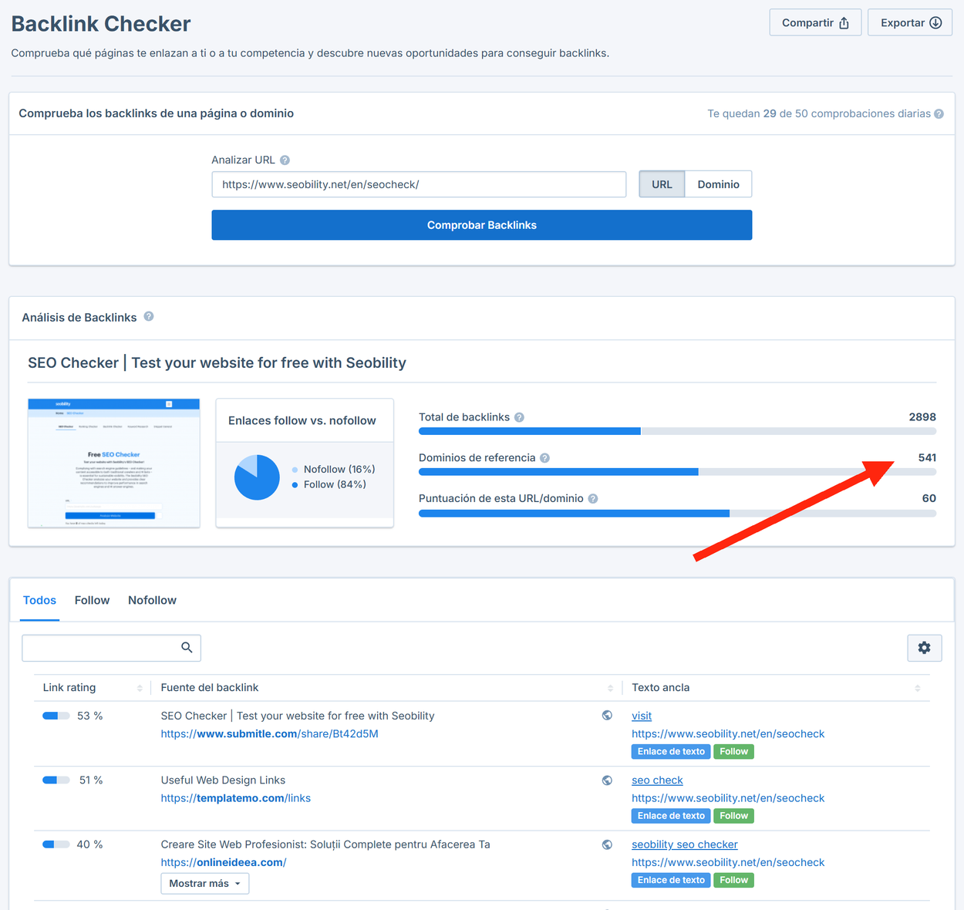
Task: Sort by Fuente del backlink column arrows
Action: pyautogui.click(x=610, y=688)
